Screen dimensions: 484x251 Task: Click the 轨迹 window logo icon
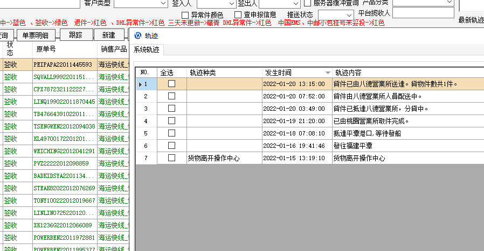coord(138,35)
